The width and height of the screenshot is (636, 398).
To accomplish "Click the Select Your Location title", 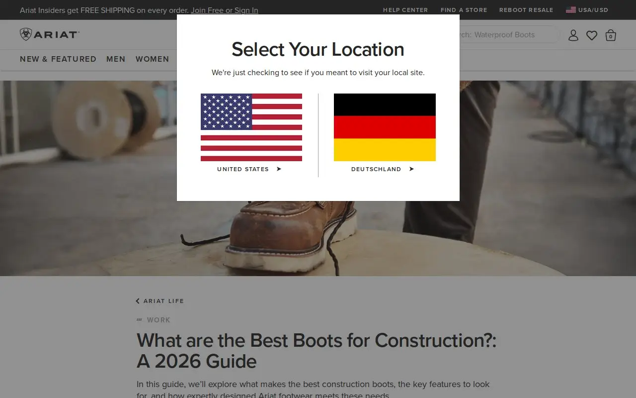I will (318, 49).
